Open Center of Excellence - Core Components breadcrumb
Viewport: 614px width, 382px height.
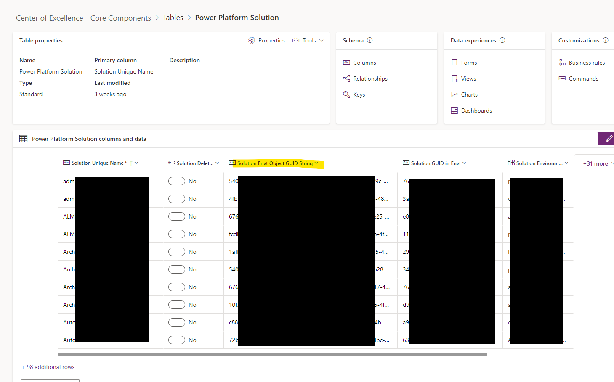(x=83, y=18)
